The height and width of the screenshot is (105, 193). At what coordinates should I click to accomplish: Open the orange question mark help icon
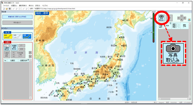pyautogui.click(x=189, y=20)
